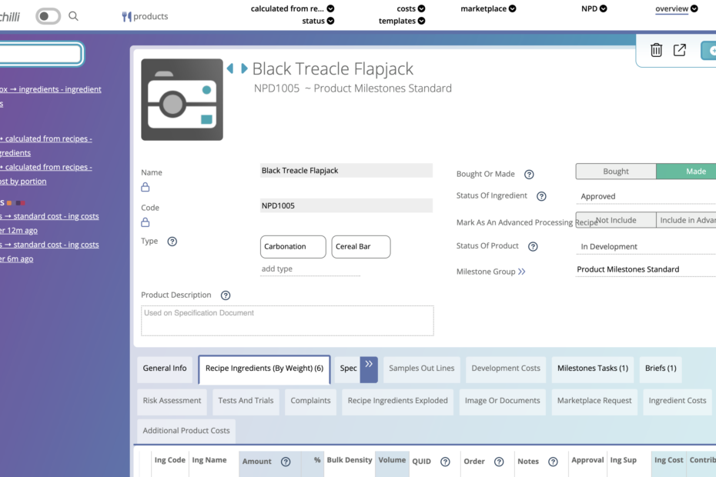Click help icon next to Product Description

226,295
